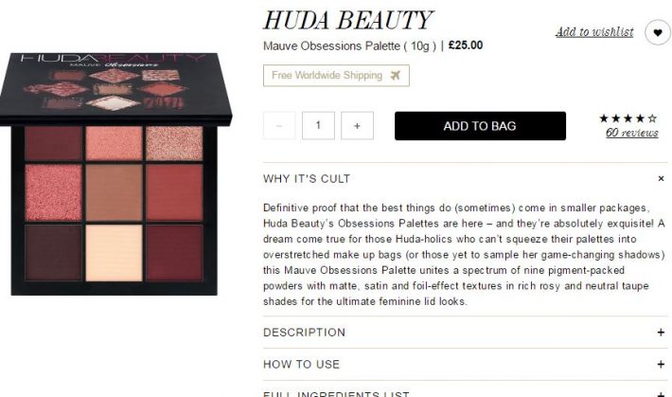
Task: Expand the HOW TO USE section
Action: click(x=465, y=364)
